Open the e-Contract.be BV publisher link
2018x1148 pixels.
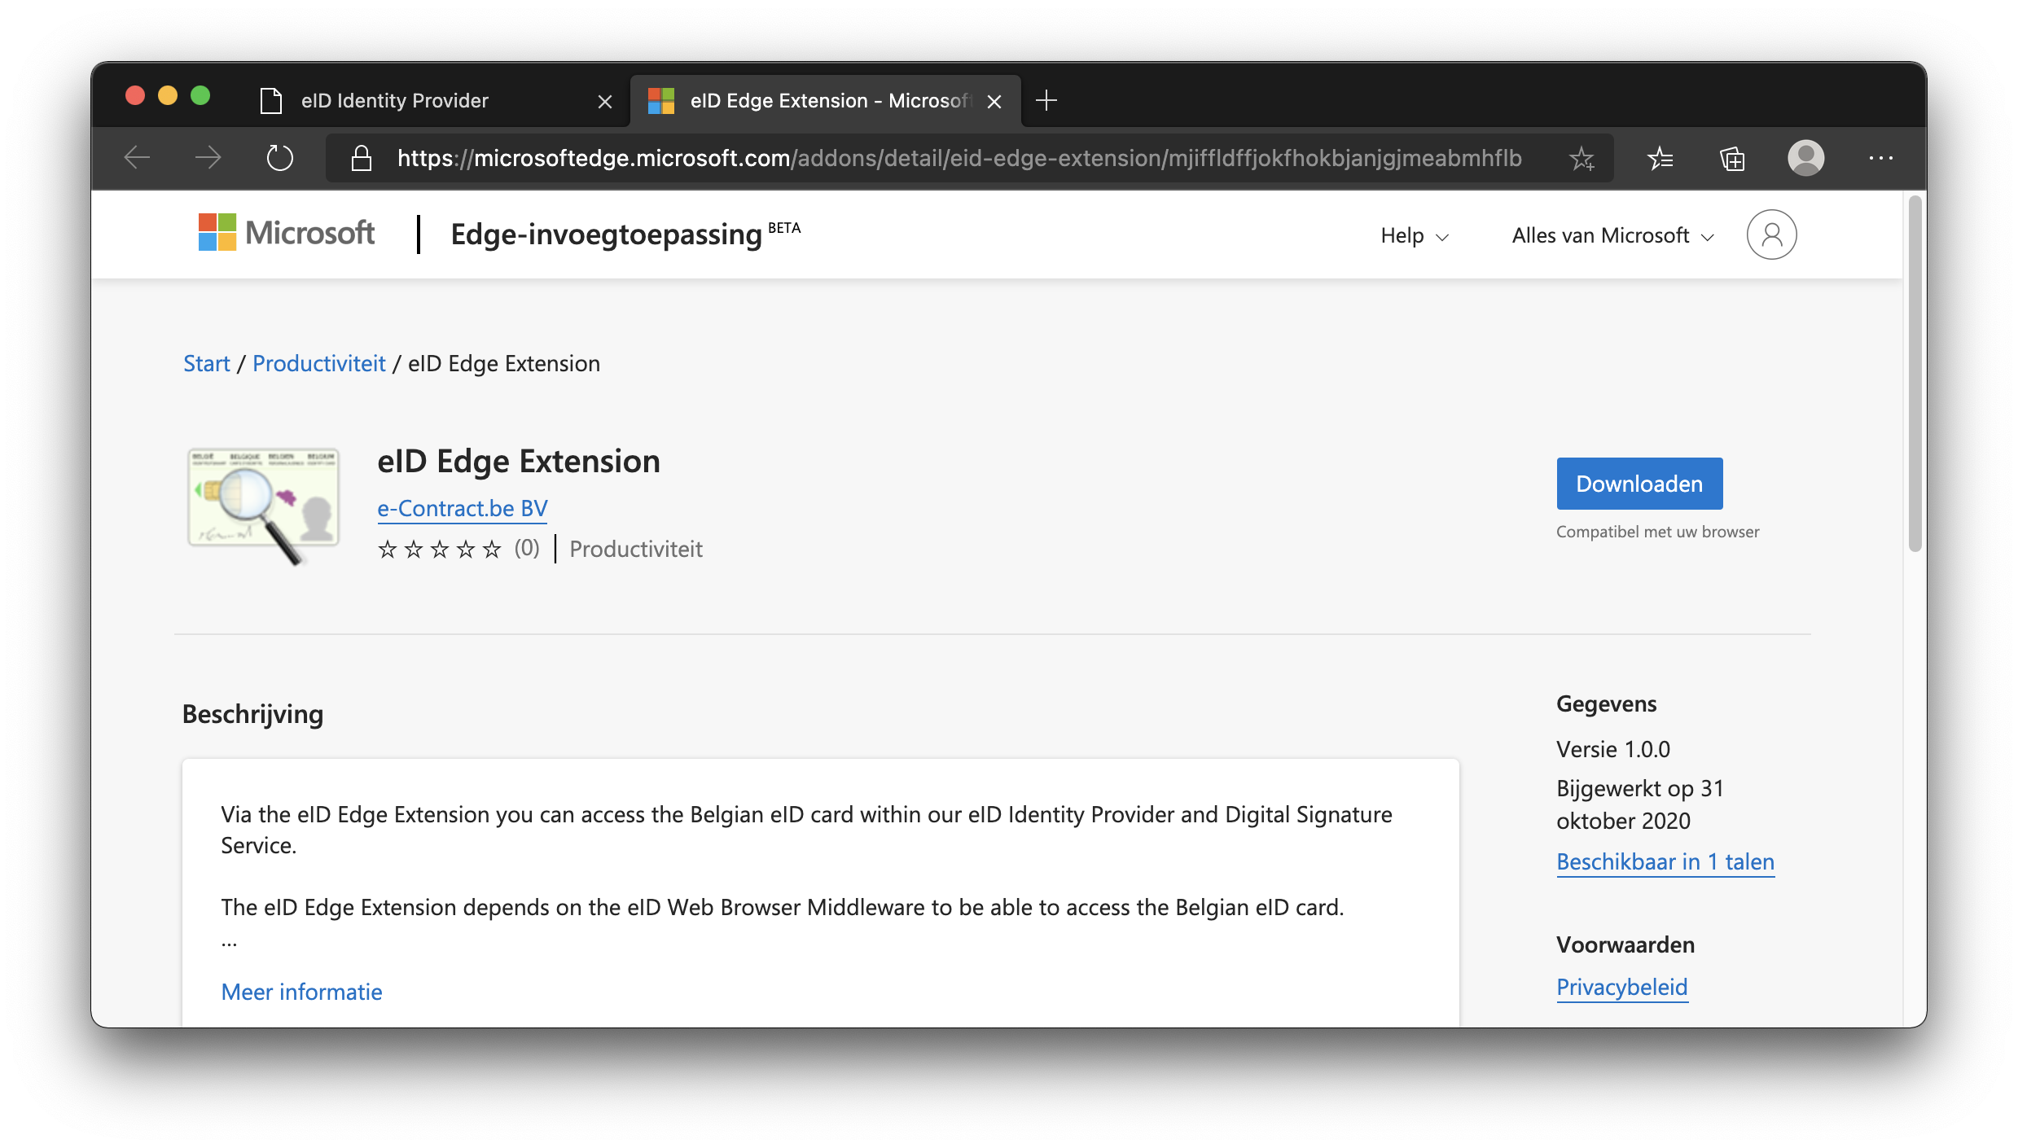pos(462,508)
